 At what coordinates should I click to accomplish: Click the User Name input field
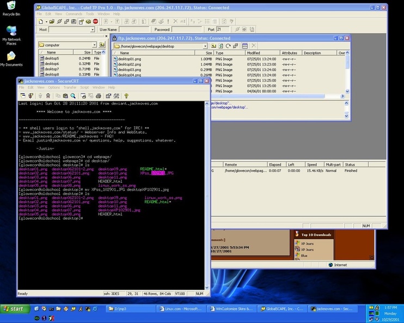click(134, 29)
